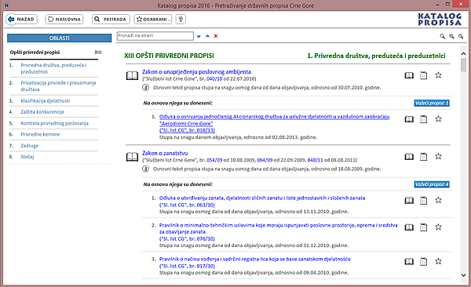Click scrollbar down arrow of document list
The width and height of the screenshot is (471, 287).
click(x=463, y=275)
